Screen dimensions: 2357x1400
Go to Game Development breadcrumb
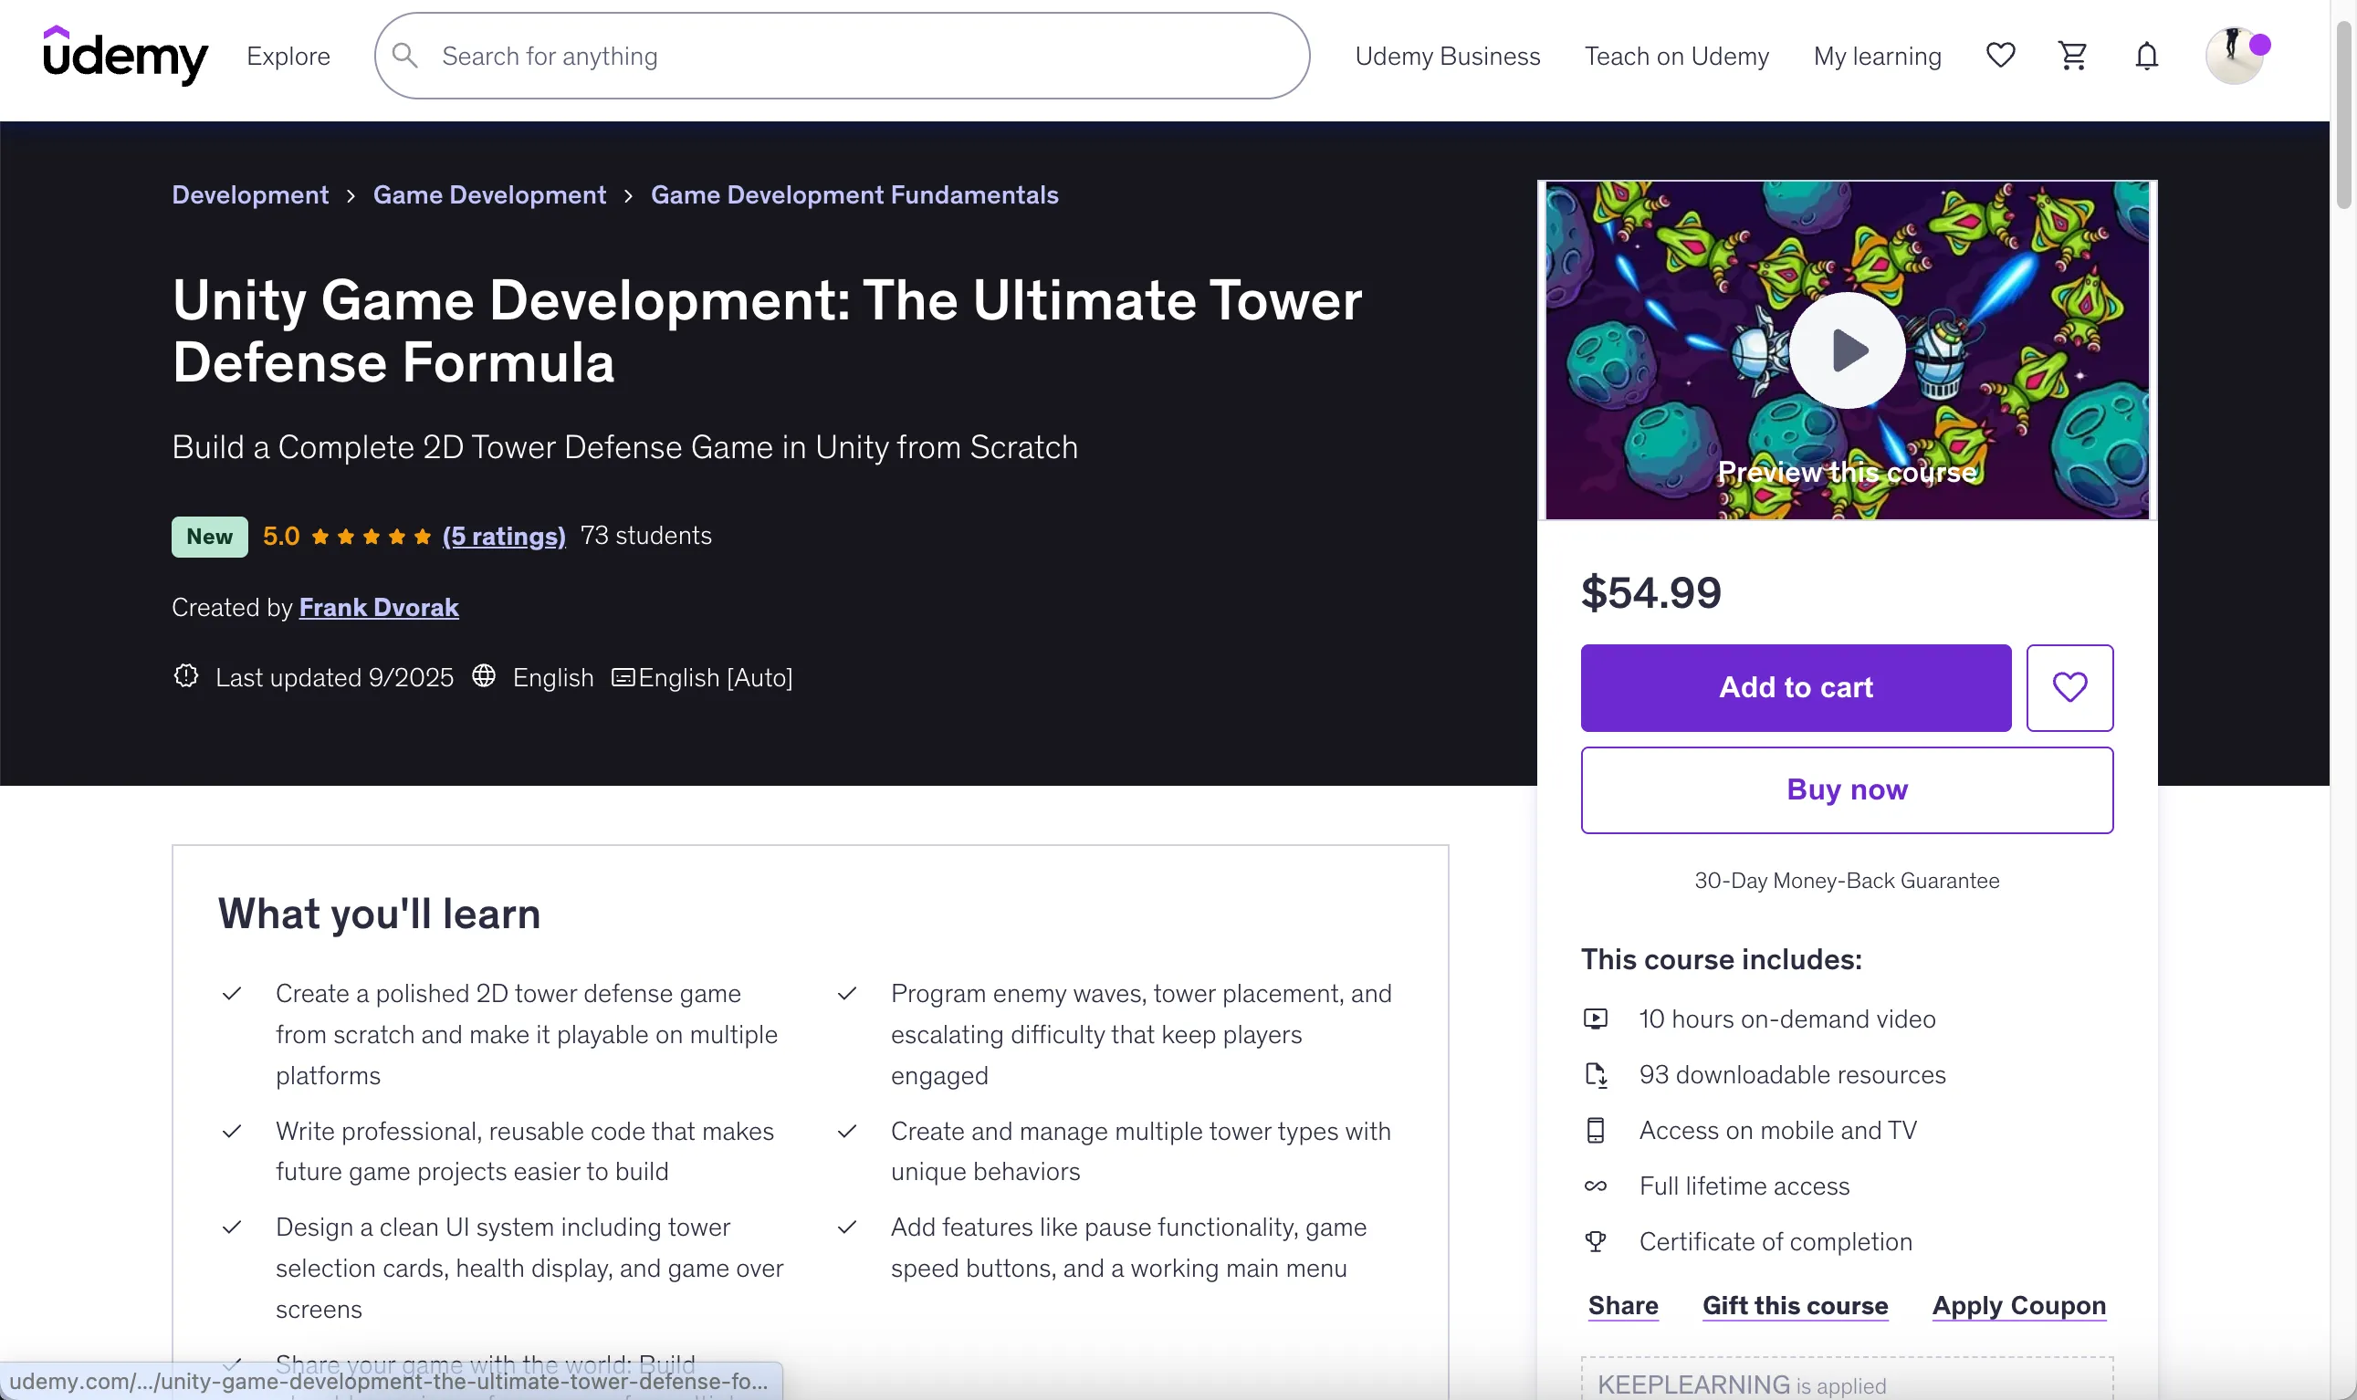[488, 194]
